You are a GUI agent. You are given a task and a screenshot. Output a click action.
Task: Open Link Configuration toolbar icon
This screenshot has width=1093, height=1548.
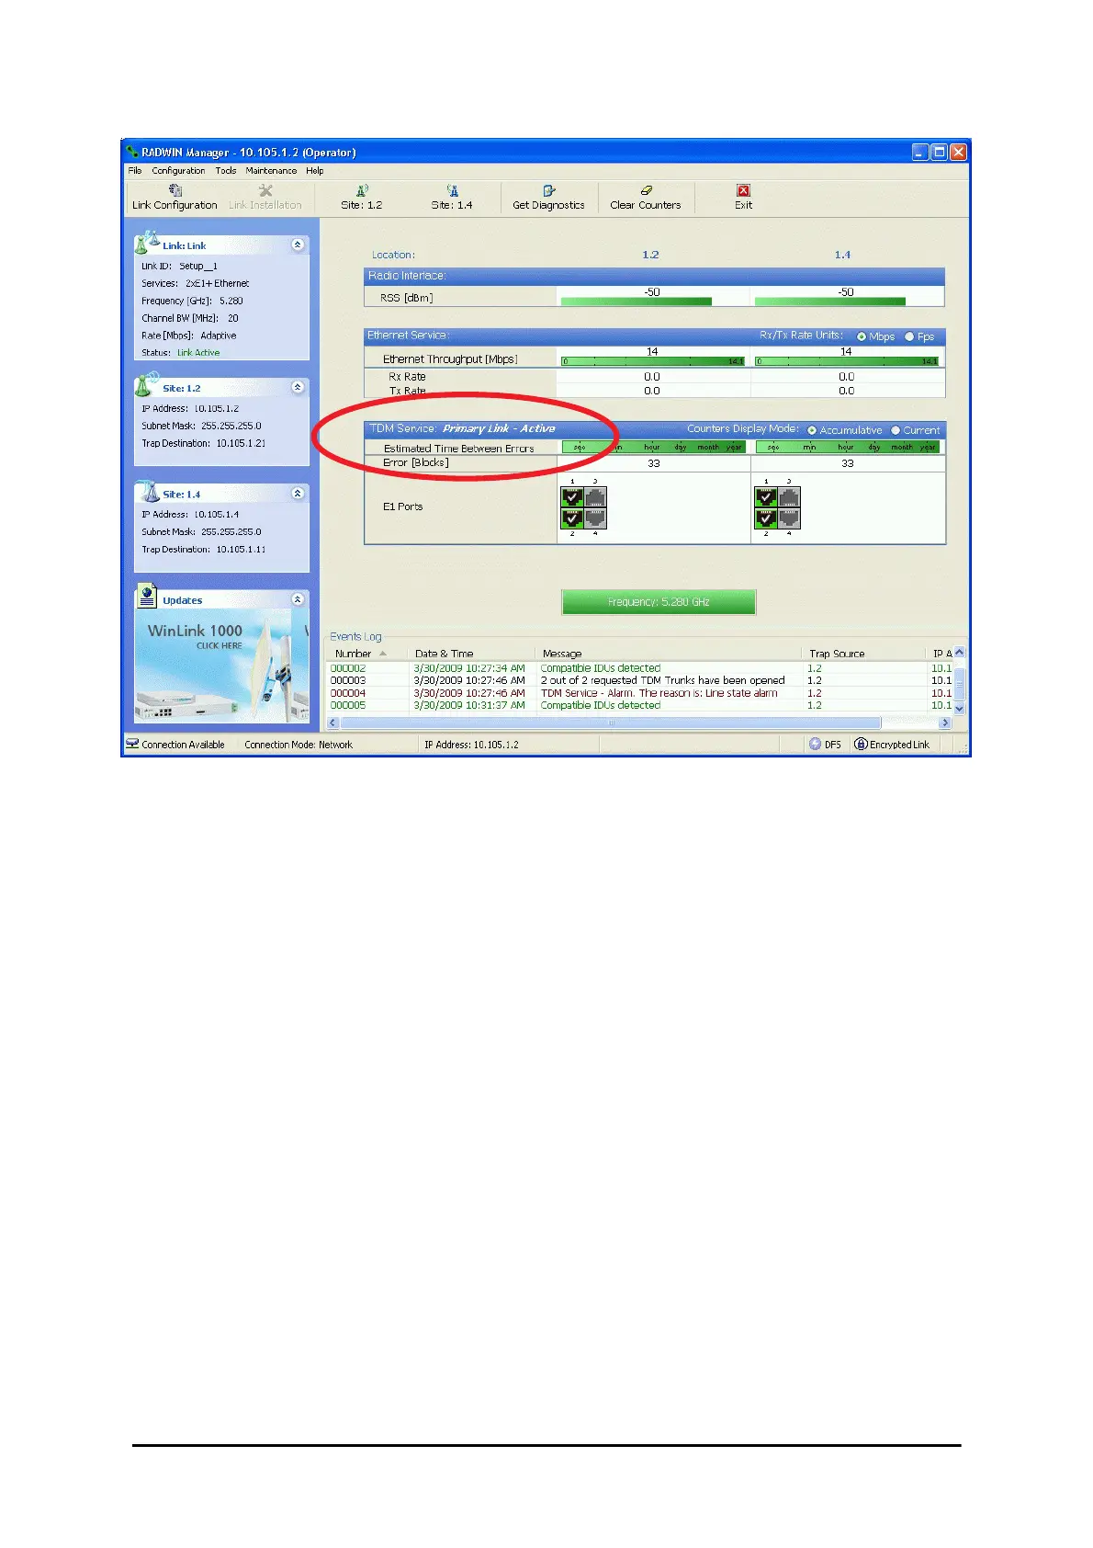[x=175, y=191]
